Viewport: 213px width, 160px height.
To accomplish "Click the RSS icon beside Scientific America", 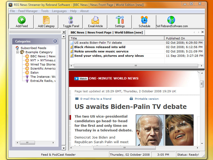I will pos(27,69).
